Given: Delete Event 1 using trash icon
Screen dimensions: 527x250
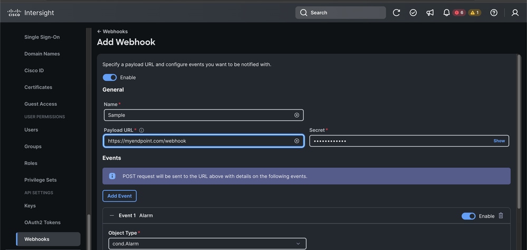Looking at the screenshot, I should (501, 216).
